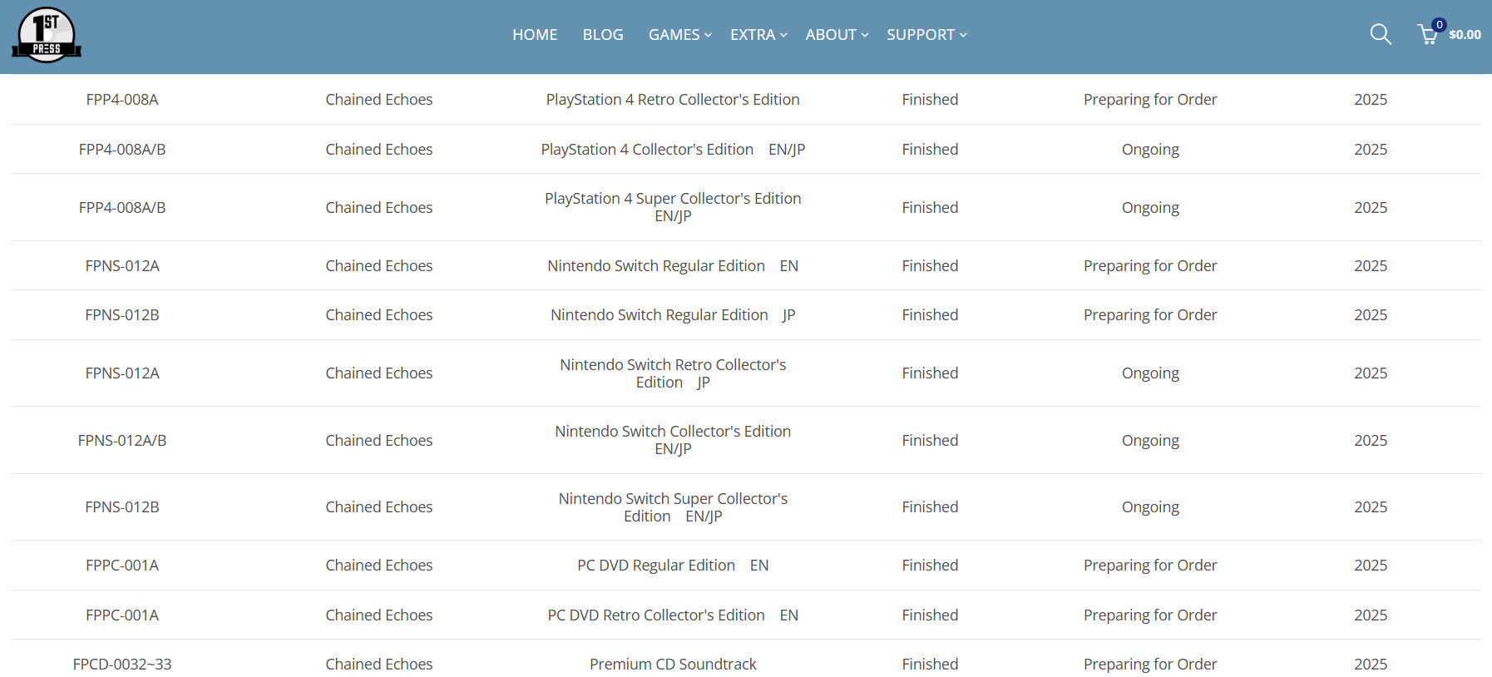Expand the ABOUT dropdown menu
The image size is (1492, 677).
837,35
